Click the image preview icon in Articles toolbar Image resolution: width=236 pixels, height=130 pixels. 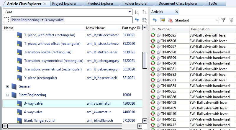(162, 20)
